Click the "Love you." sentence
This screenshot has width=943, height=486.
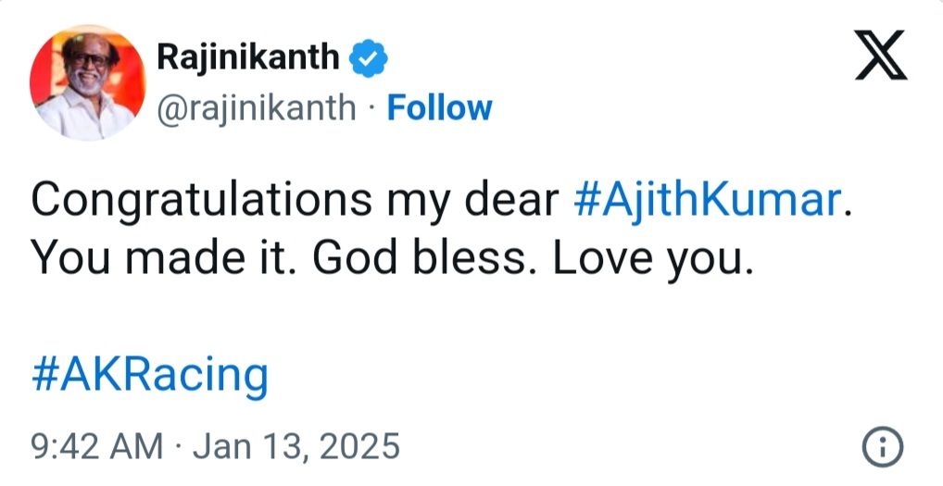coord(650,262)
